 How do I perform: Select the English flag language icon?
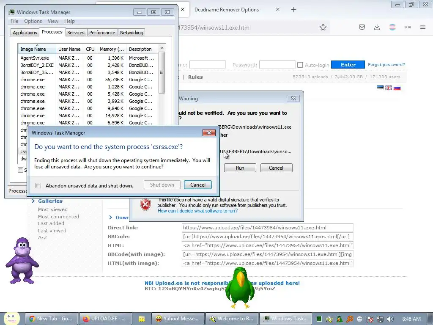click(x=389, y=88)
